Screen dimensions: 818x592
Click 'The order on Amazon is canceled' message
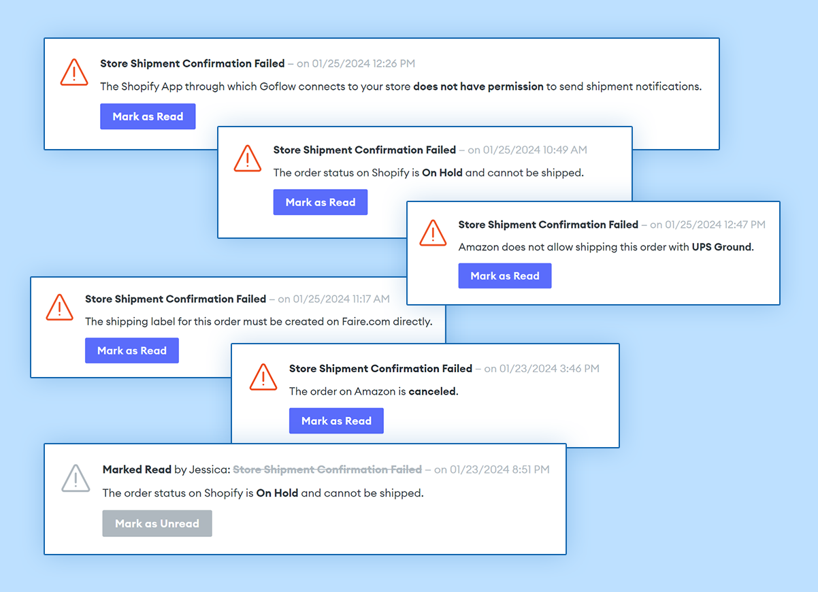point(374,391)
